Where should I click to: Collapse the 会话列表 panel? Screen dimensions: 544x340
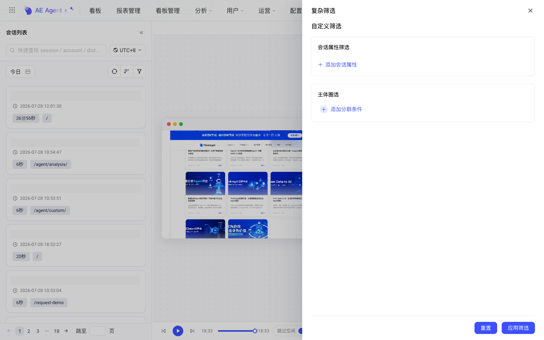tap(141, 32)
